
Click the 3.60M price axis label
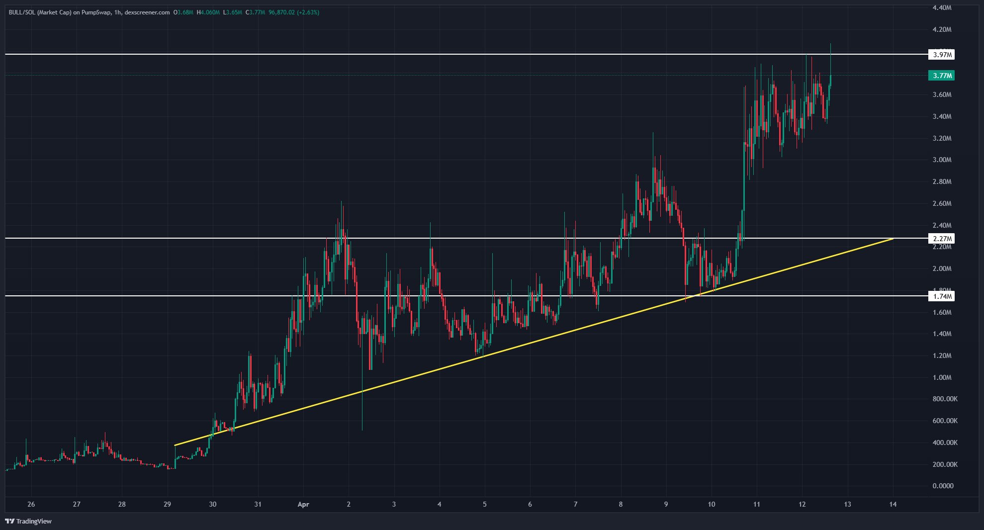(x=942, y=94)
